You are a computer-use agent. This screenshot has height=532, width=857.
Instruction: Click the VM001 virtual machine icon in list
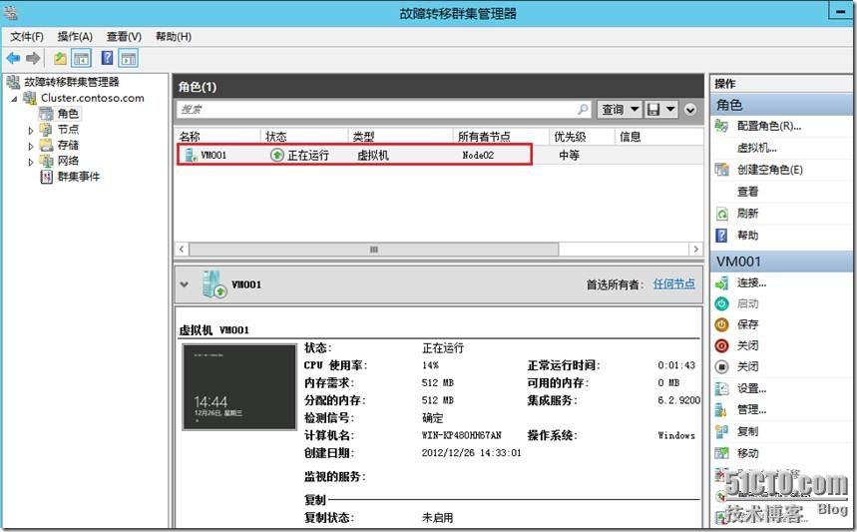191,156
